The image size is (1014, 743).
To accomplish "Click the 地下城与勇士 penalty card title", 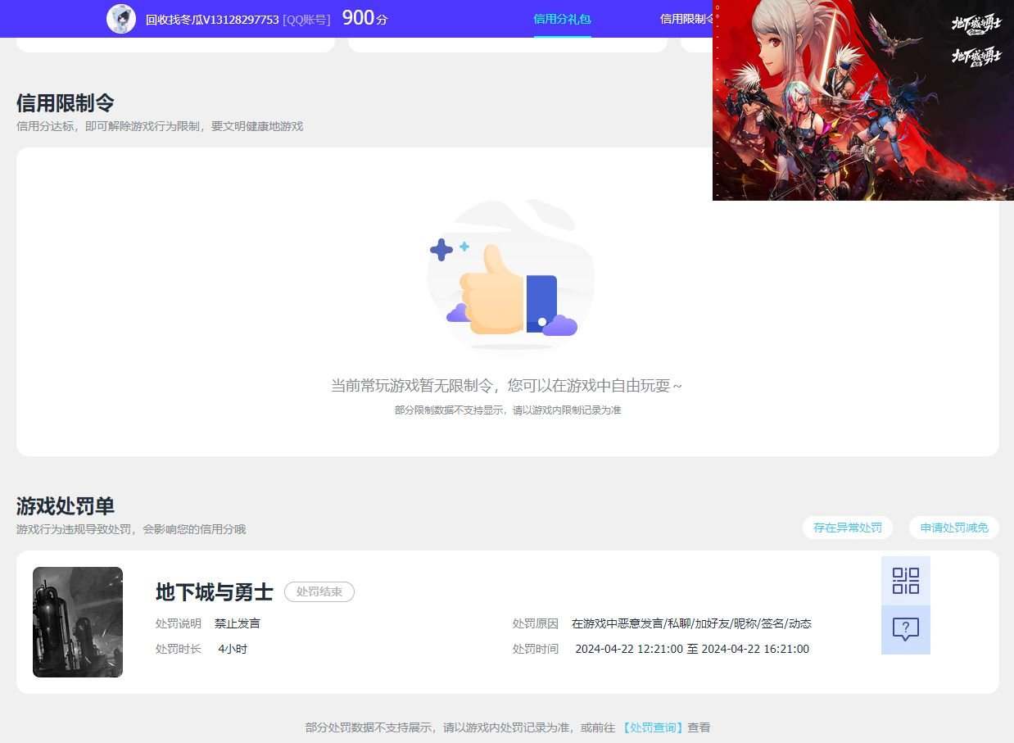I will [x=215, y=591].
